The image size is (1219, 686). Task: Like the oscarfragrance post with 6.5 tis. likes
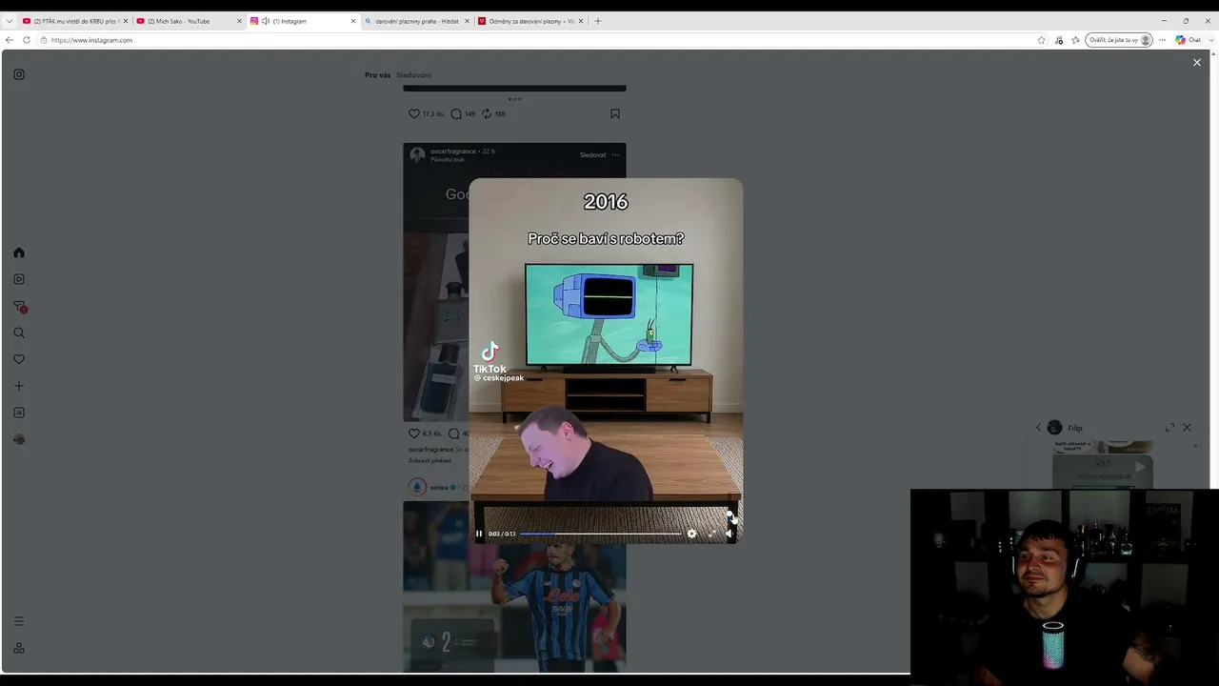pyautogui.click(x=414, y=434)
